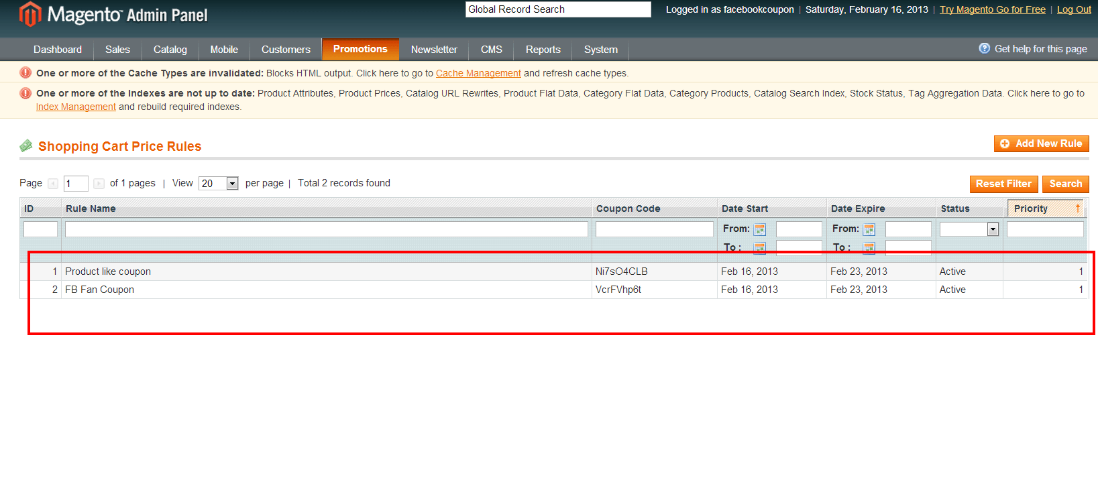Click Active status in FB Fan Coupon row
Viewport: 1098px width, 490px height.
click(952, 290)
